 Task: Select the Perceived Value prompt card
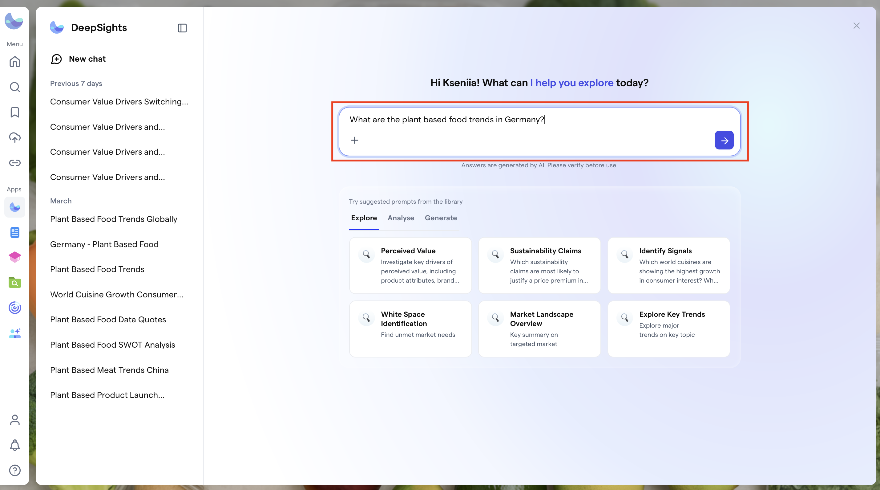pos(410,265)
